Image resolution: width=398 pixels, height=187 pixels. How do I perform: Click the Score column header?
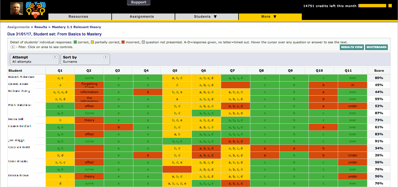coord(379,71)
